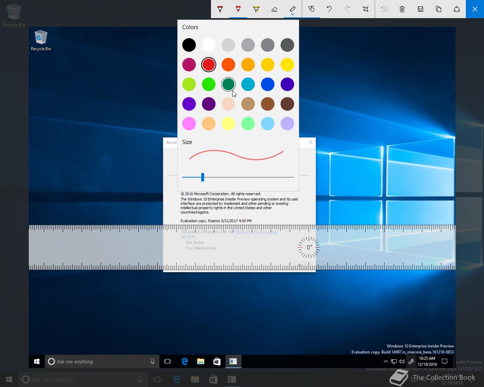Launch dimmed Edge on the outer taskbar

coord(176,379)
